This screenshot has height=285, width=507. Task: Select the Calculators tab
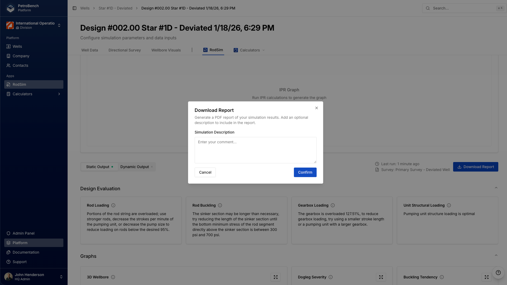click(x=249, y=50)
